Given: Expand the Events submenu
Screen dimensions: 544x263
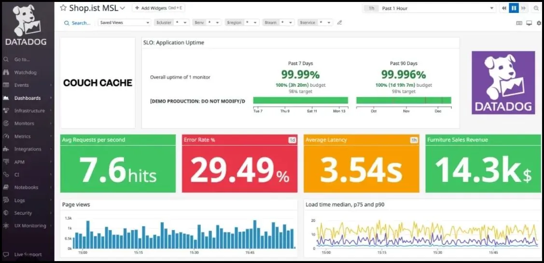Looking at the screenshot, I should pyautogui.click(x=51, y=85).
